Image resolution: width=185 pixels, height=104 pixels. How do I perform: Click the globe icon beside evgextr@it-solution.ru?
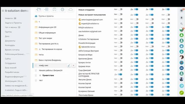80,24
